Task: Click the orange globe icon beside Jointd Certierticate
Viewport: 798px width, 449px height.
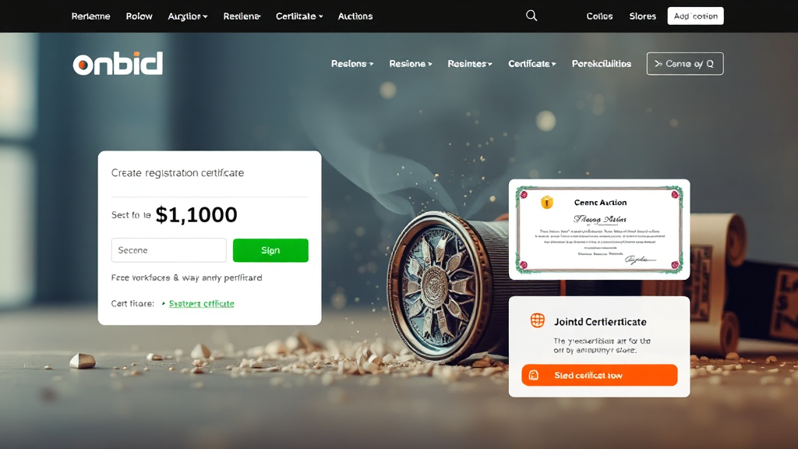Action: (538, 320)
